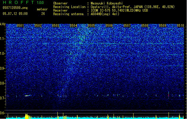
Task: Click the bright meteor echo after 0501
Action: coord(28,95)
